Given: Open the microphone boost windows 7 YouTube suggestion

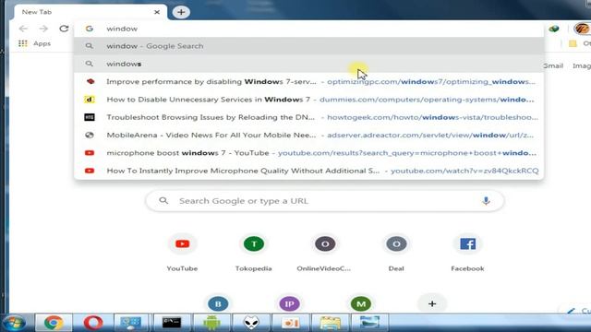Looking at the screenshot, I should pyautogui.click(x=309, y=153).
